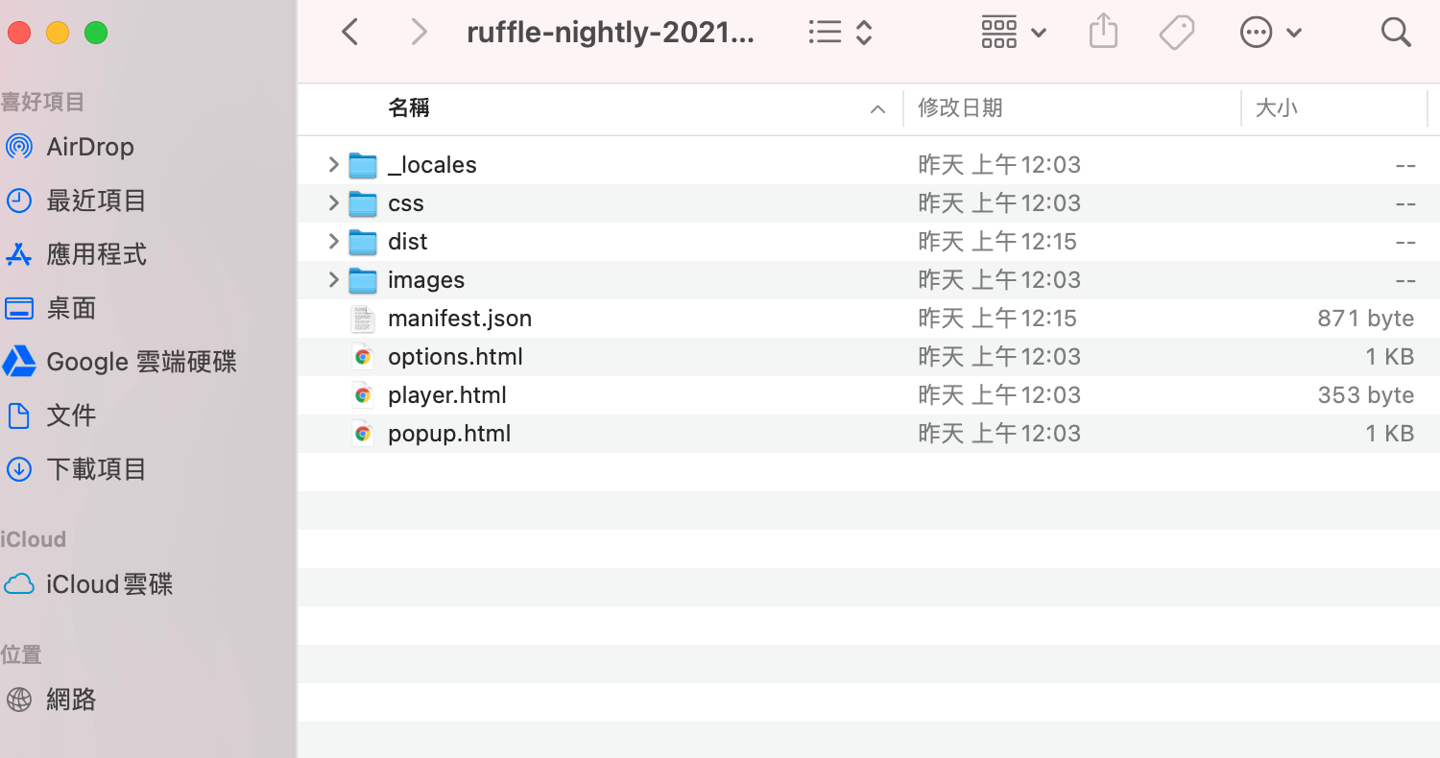This screenshot has height=758, width=1440.
Task: Click the Tags toolbar icon
Action: (x=1176, y=33)
